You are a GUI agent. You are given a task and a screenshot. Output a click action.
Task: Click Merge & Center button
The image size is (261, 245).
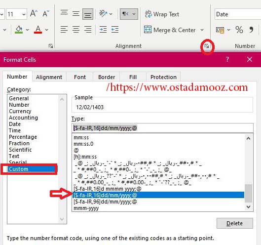click(x=169, y=30)
